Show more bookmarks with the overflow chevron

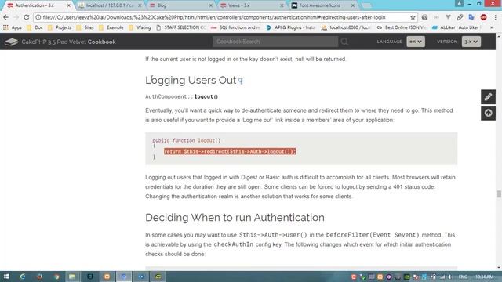492,28
